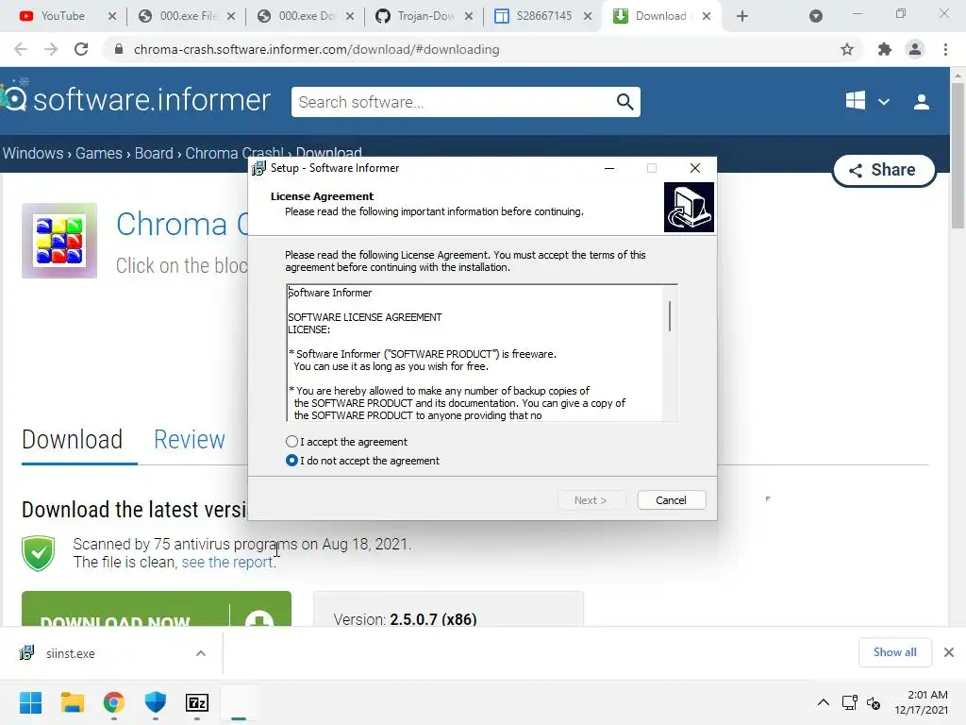This screenshot has width=966, height=725.
Task: Click the browser forward arrow
Action: [51, 49]
